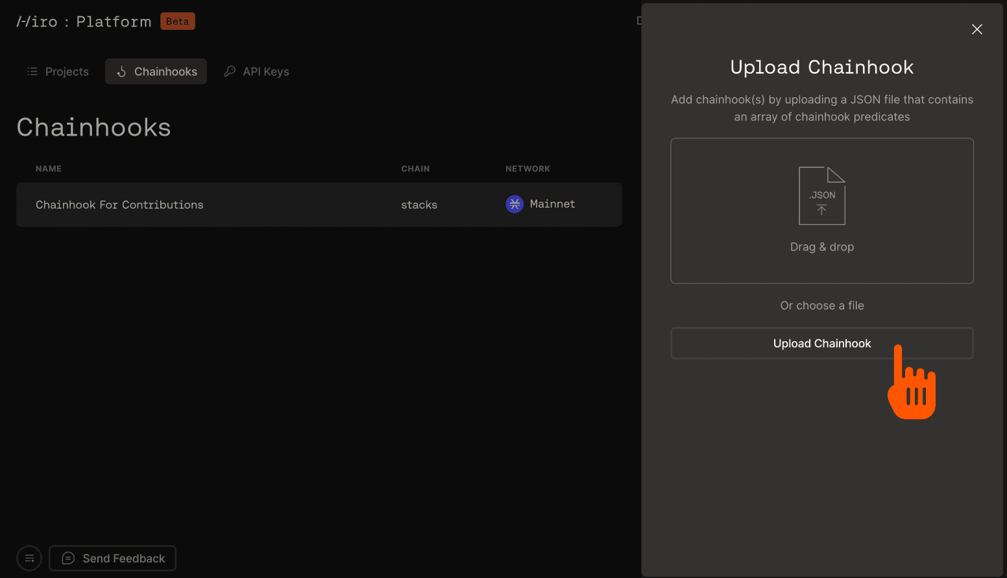Click the Send Feedback chat icon

(x=68, y=558)
